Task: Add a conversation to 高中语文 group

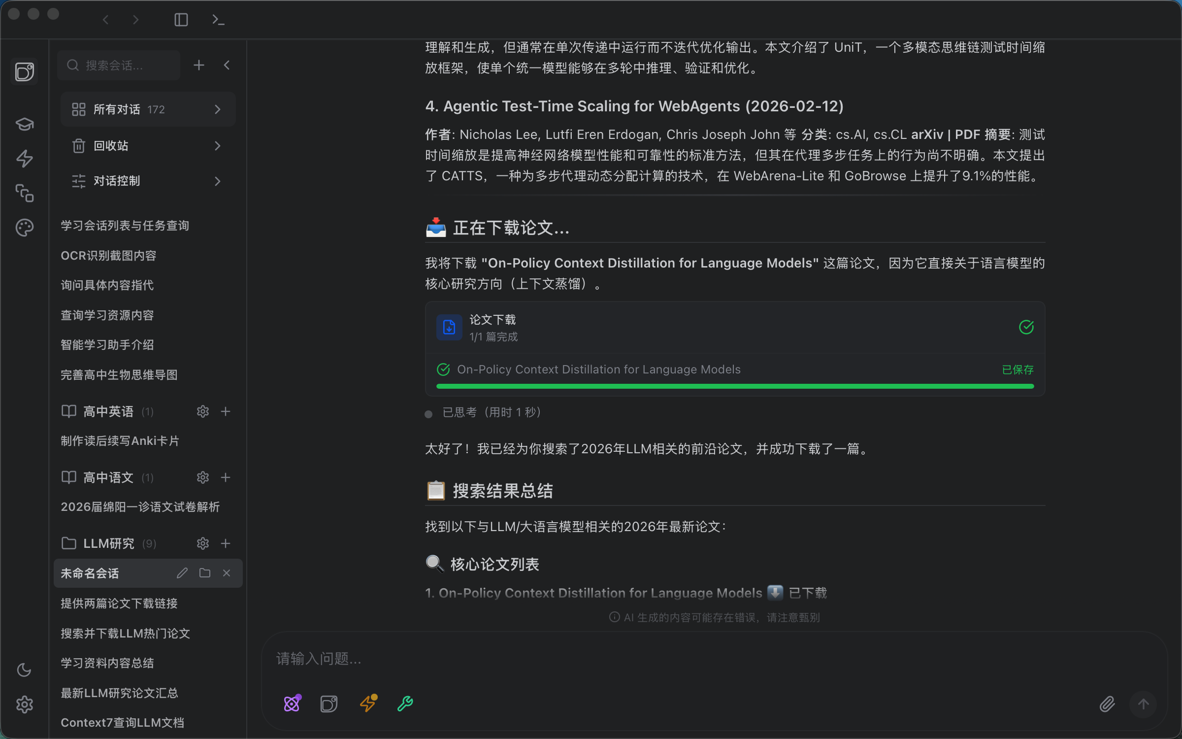Action: (226, 477)
